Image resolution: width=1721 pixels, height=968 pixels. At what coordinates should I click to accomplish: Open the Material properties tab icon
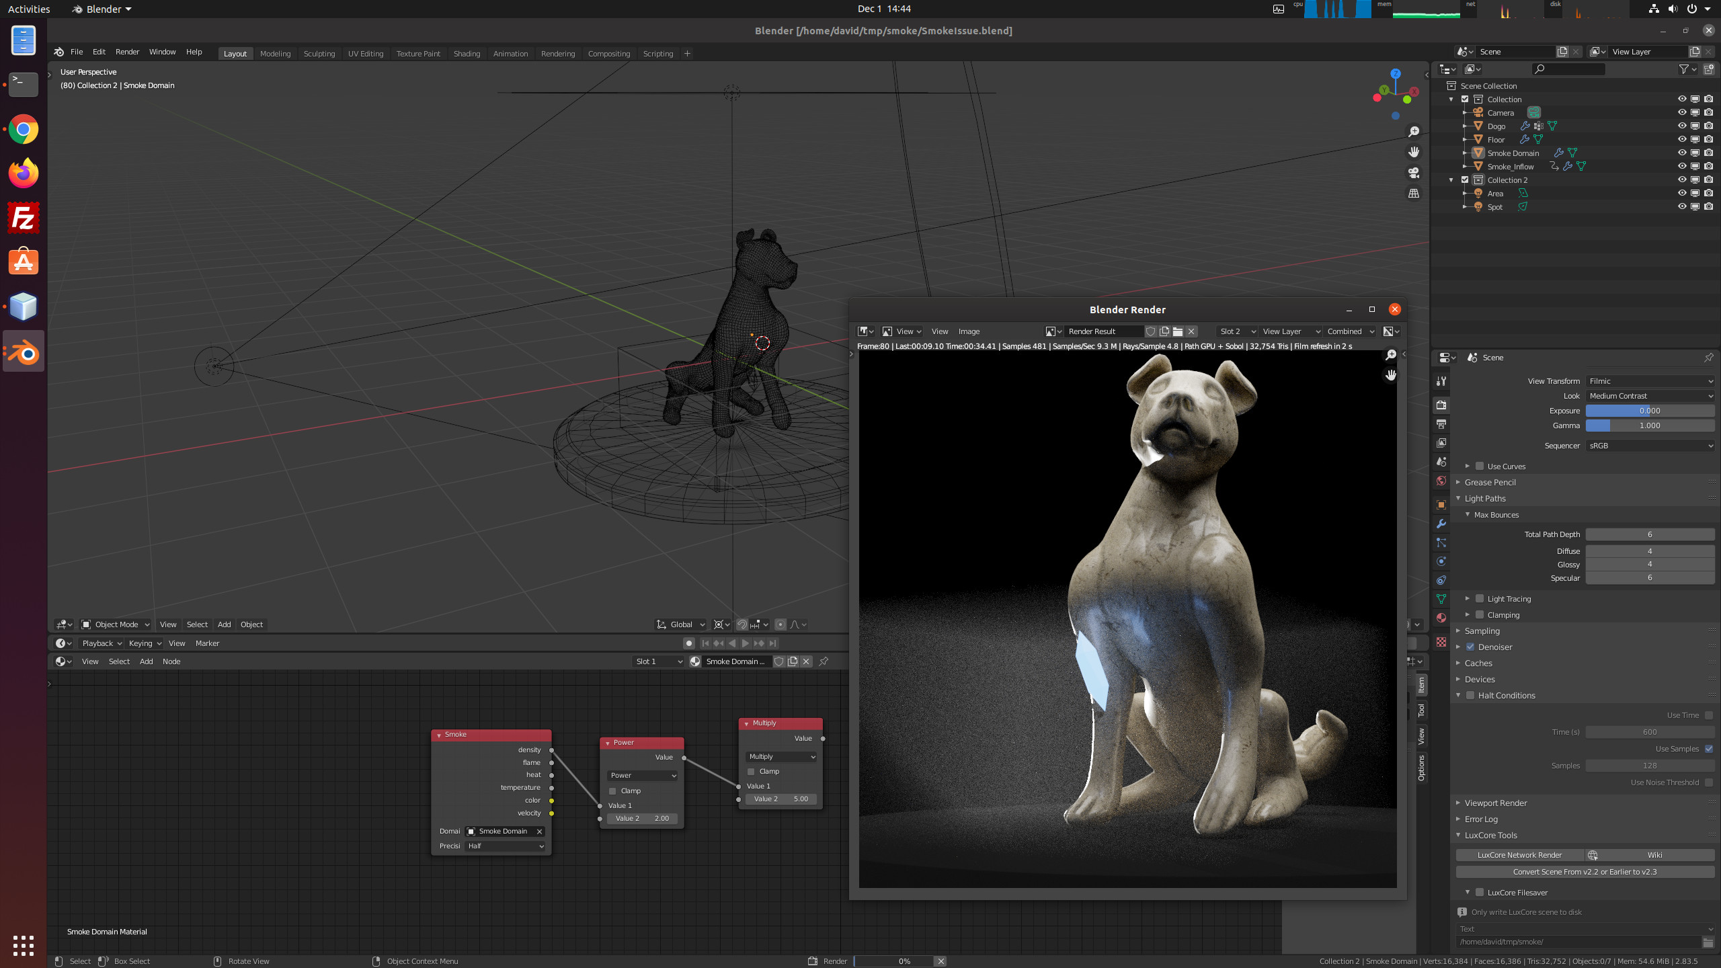pos(1441,618)
